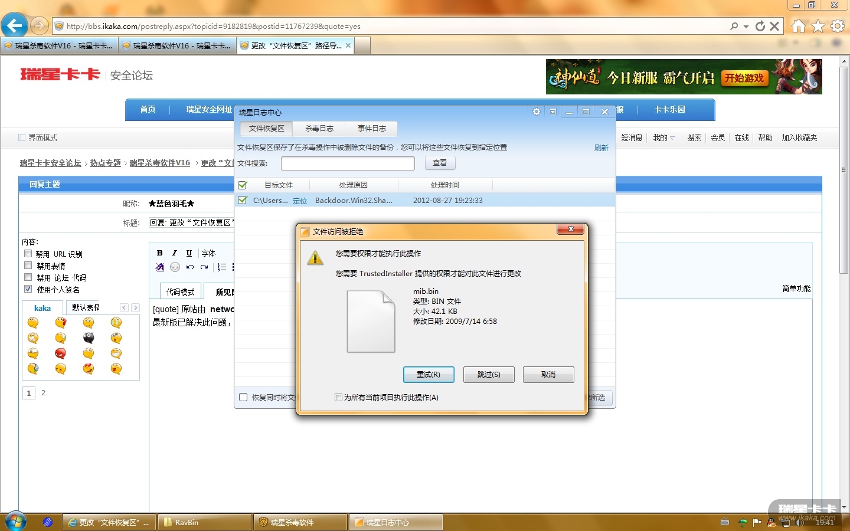Apply underline formatting in post editor

[189, 253]
